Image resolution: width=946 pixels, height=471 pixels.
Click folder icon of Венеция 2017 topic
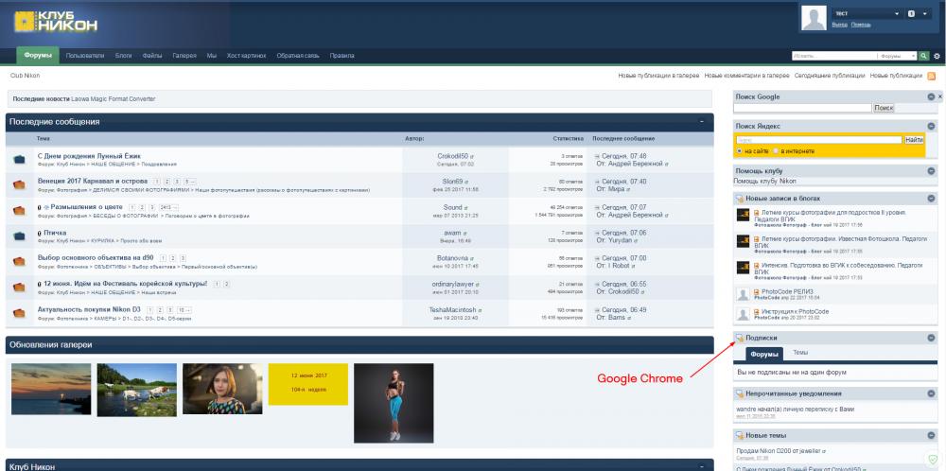point(19,184)
